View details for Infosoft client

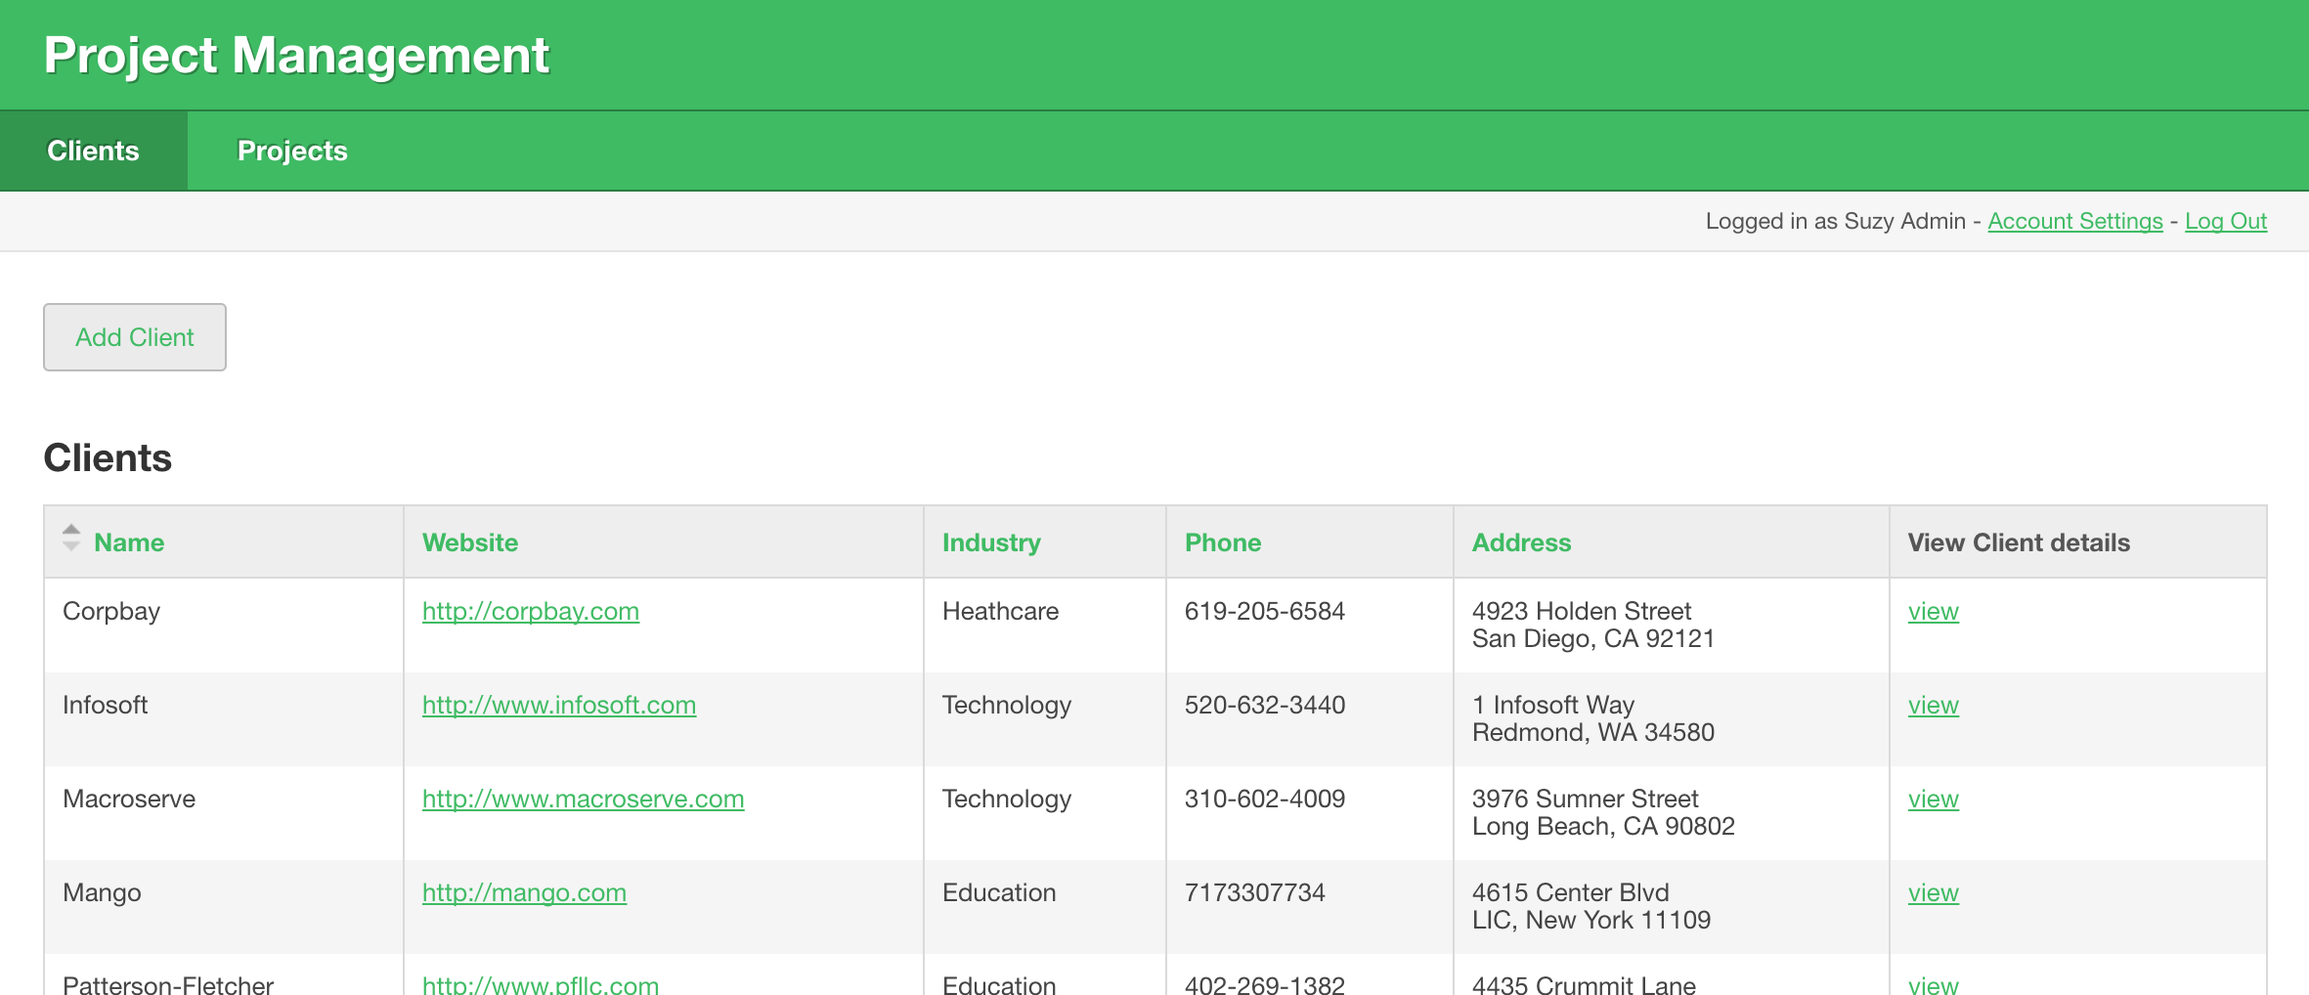pyautogui.click(x=1934, y=706)
